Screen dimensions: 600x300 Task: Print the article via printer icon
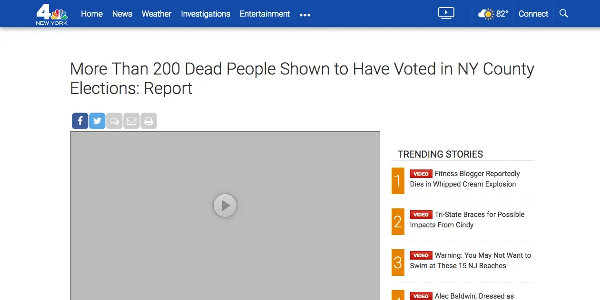point(148,121)
